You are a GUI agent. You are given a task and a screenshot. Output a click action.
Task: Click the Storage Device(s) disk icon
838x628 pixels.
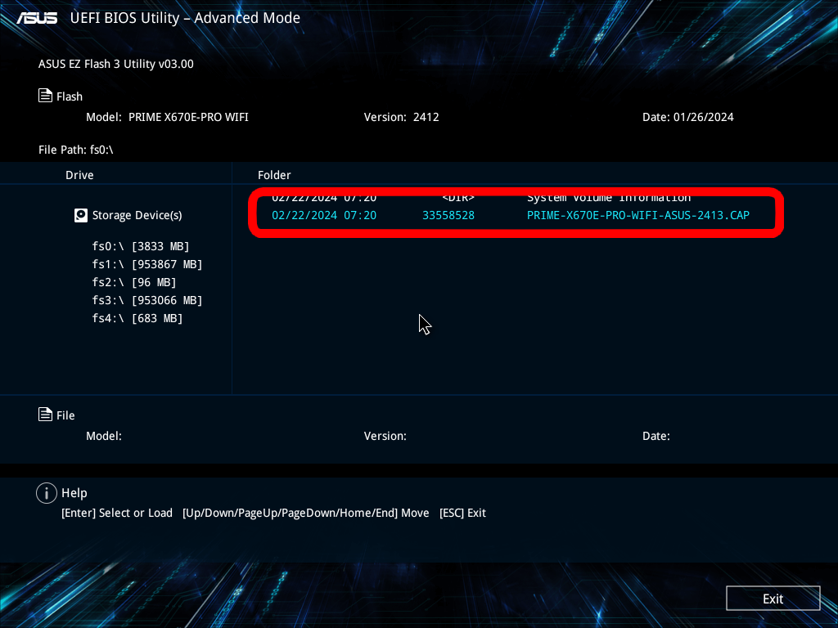[x=81, y=215]
